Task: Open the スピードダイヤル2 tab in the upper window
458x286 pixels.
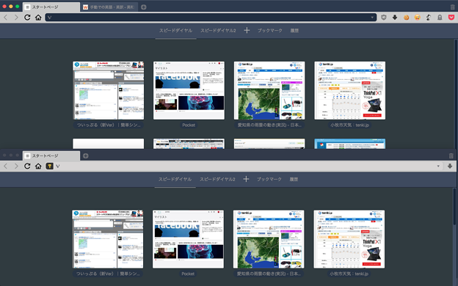Action: point(218,30)
